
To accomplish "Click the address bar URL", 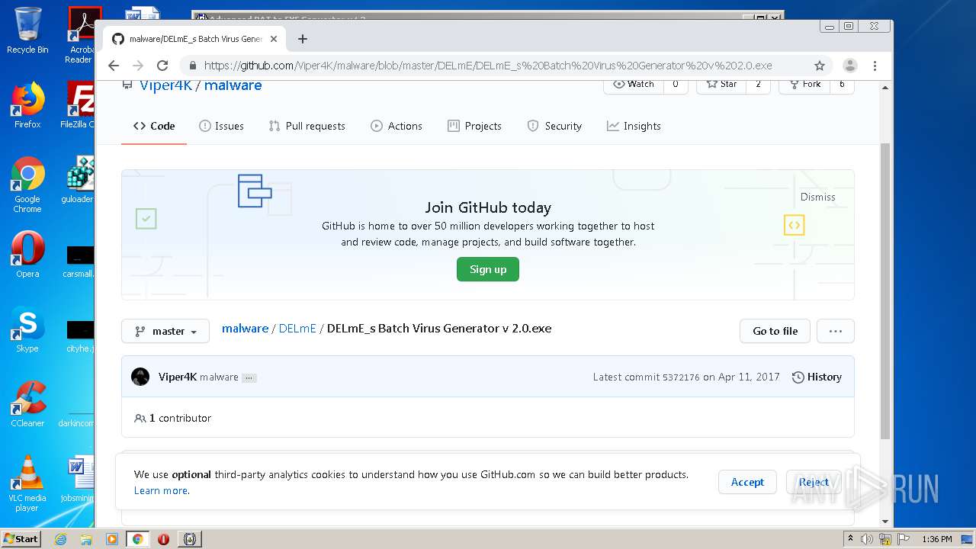I will pos(488,66).
